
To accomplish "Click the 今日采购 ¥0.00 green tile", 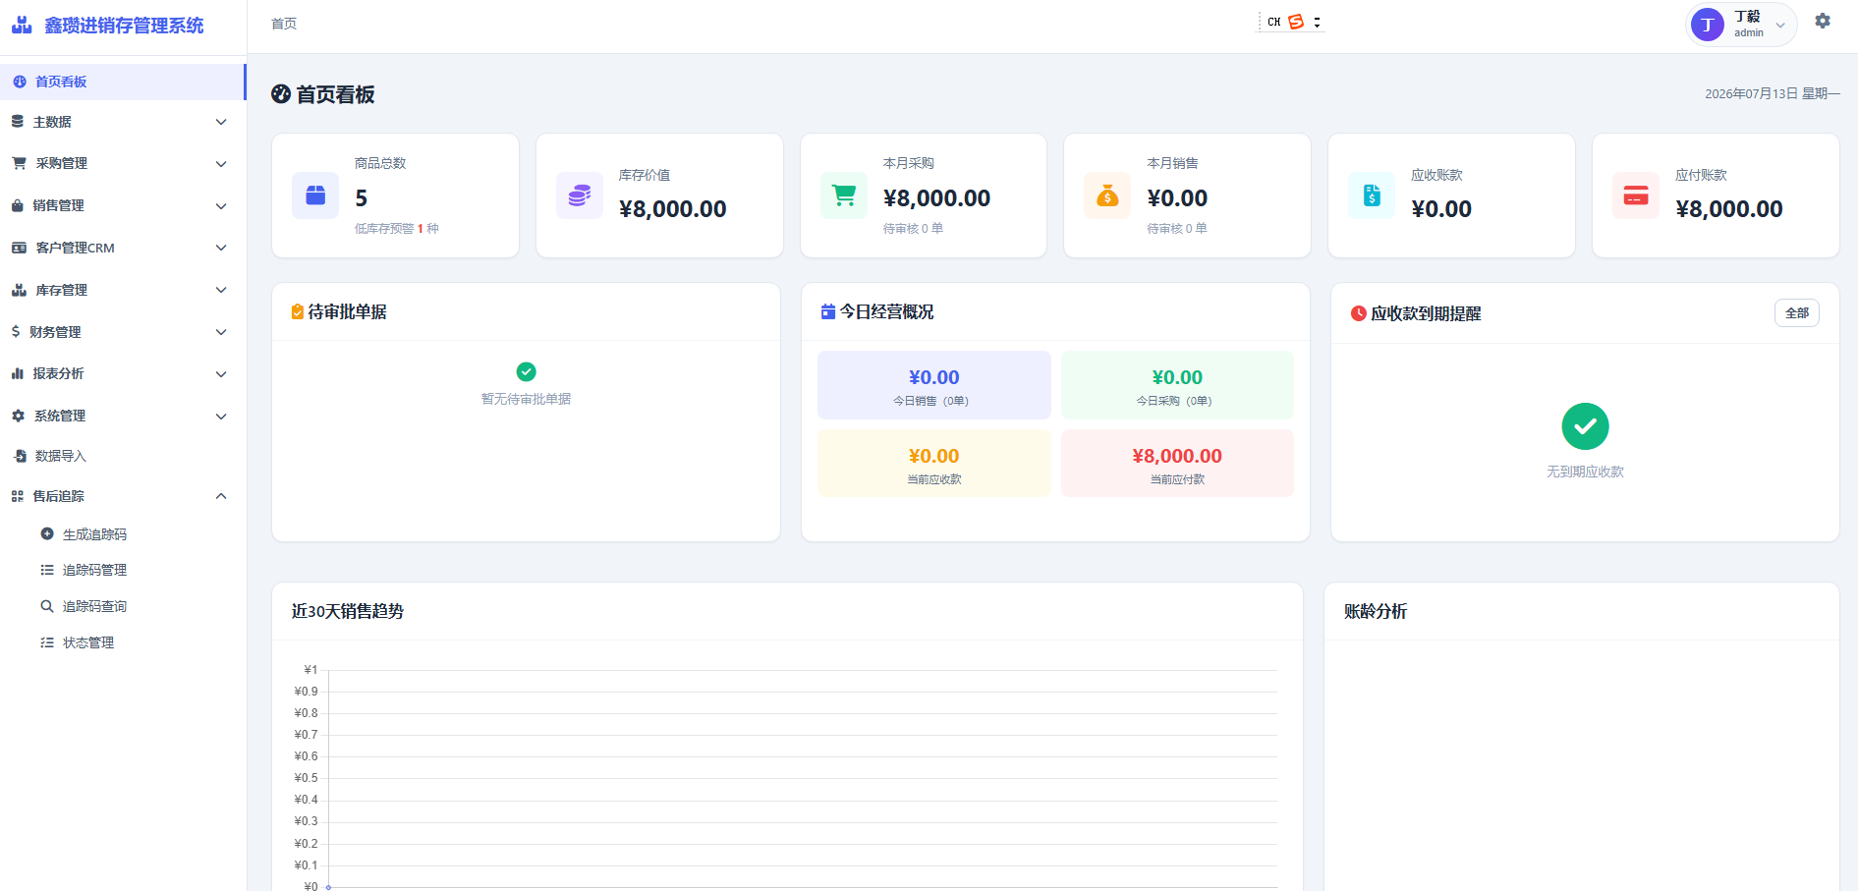I will [x=1177, y=385].
